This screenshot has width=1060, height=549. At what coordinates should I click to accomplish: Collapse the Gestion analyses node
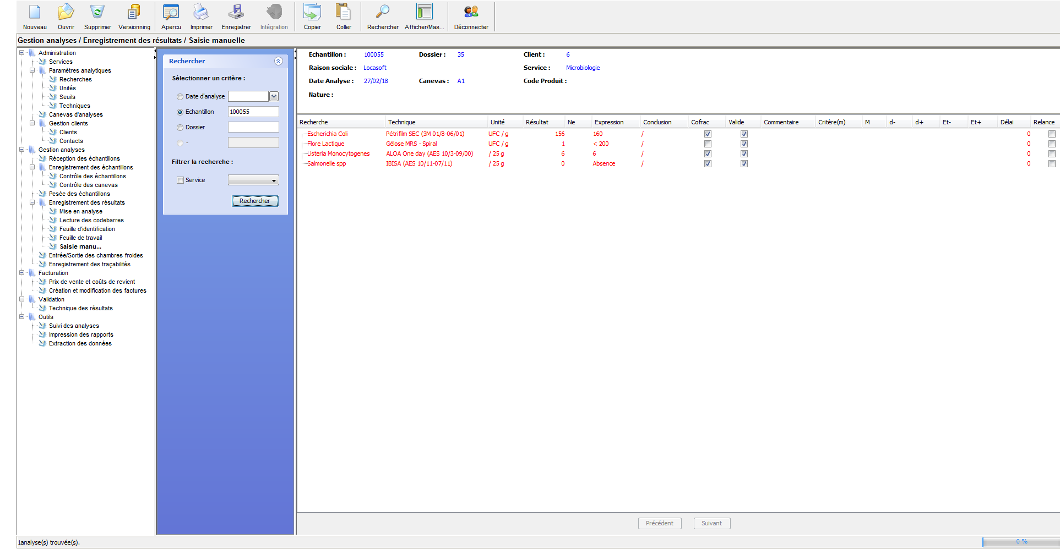tap(22, 150)
